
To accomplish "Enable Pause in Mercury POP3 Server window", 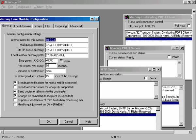I will click(169, 57).
